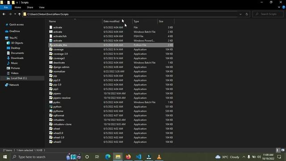Switch to details view in status bar
Screen dimensions: 286x161
coord(278,150)
